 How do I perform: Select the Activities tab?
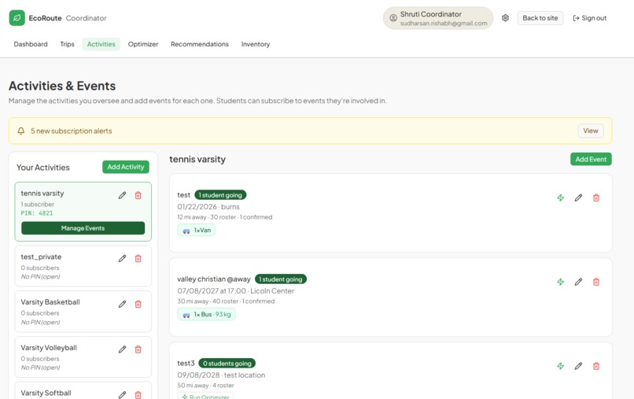[x=101, y=44]
